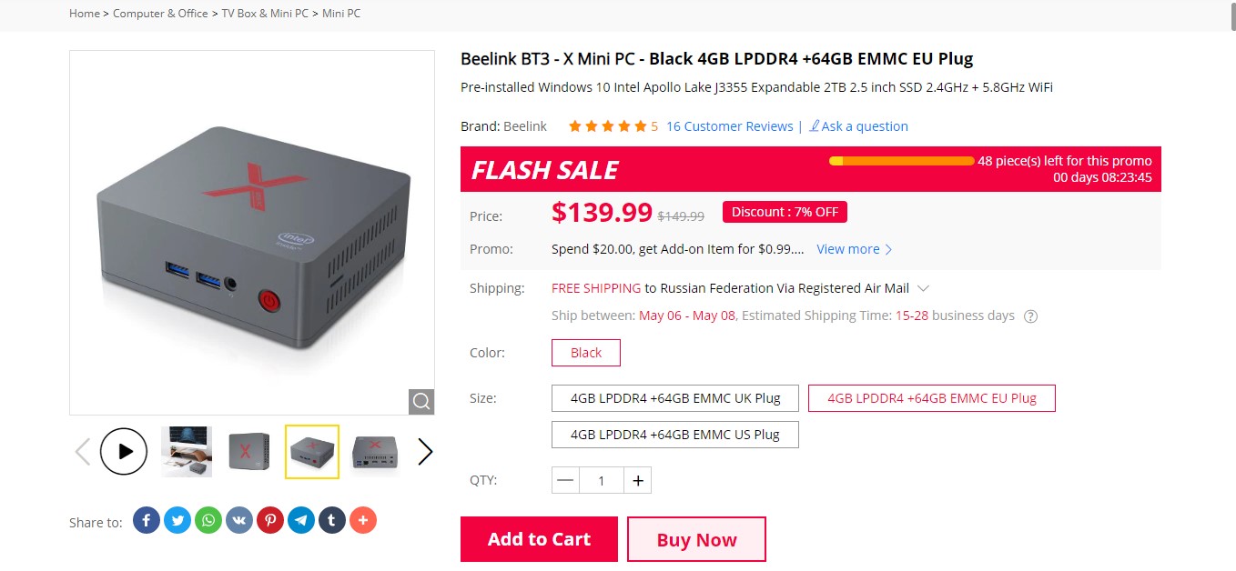Share on Tumblr icon
1236x571 pixels.
[x=332, y=520]
